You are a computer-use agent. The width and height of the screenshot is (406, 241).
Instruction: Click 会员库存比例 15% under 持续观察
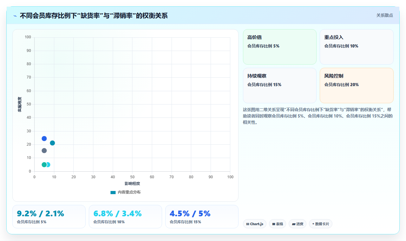click(264, 85)
